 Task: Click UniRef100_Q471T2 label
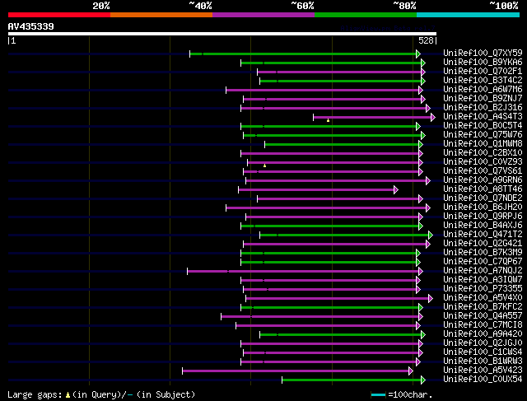click(483, 235)
